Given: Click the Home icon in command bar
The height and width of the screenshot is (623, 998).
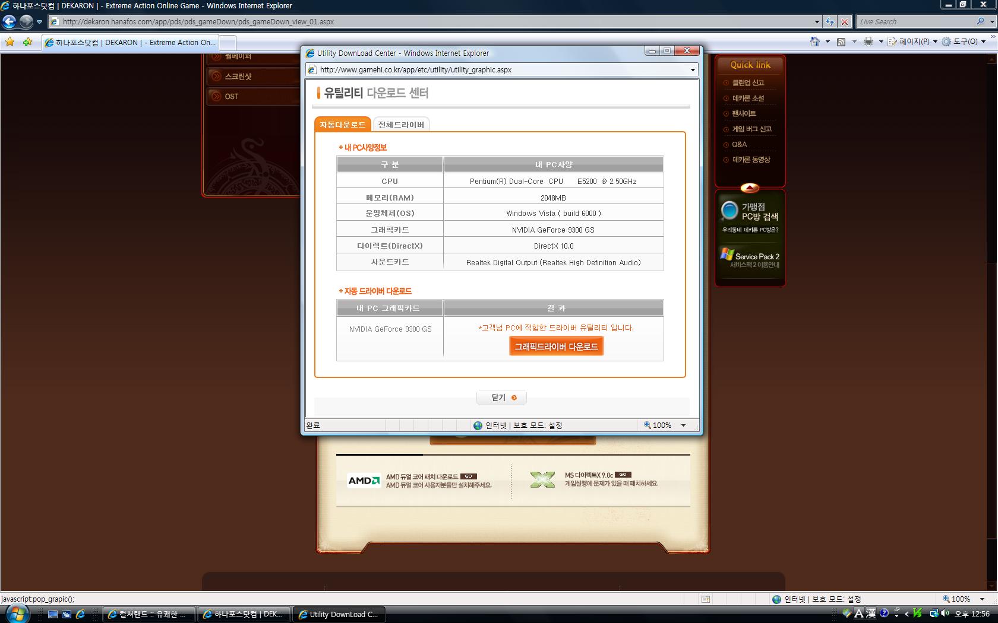Looking at the screenshot, I should pos(815,42).
